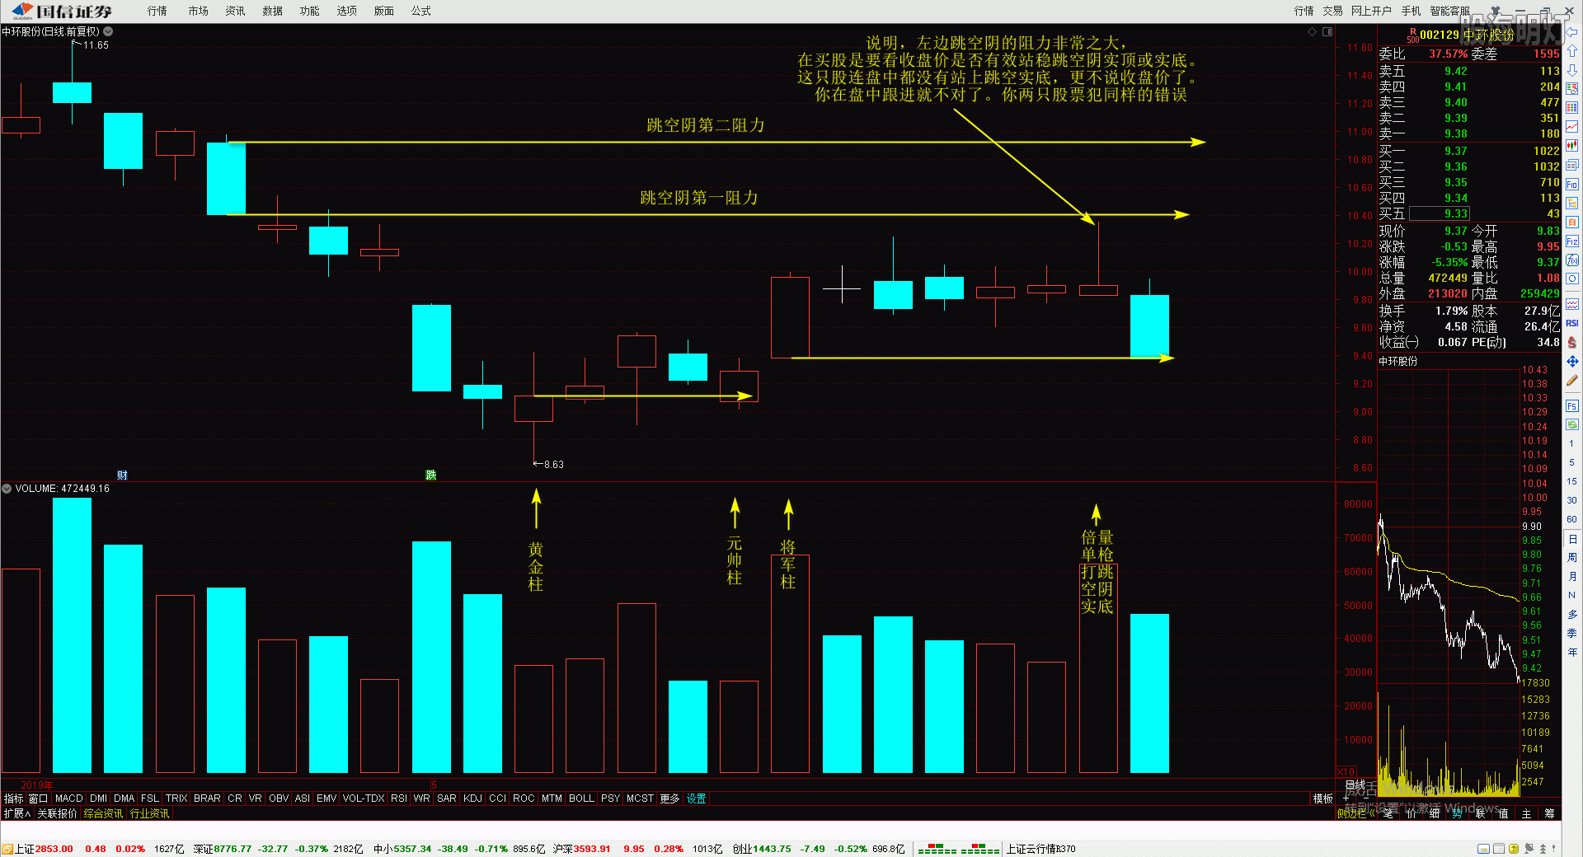Image resolution: width=1583 pixels, height=857 pixels.
Task: Expand the 更多 indicators list
Action: point(669,798)
